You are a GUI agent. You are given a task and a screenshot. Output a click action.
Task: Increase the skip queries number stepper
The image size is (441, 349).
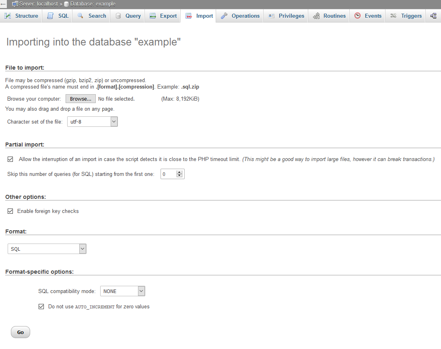[x=179, y=172]
